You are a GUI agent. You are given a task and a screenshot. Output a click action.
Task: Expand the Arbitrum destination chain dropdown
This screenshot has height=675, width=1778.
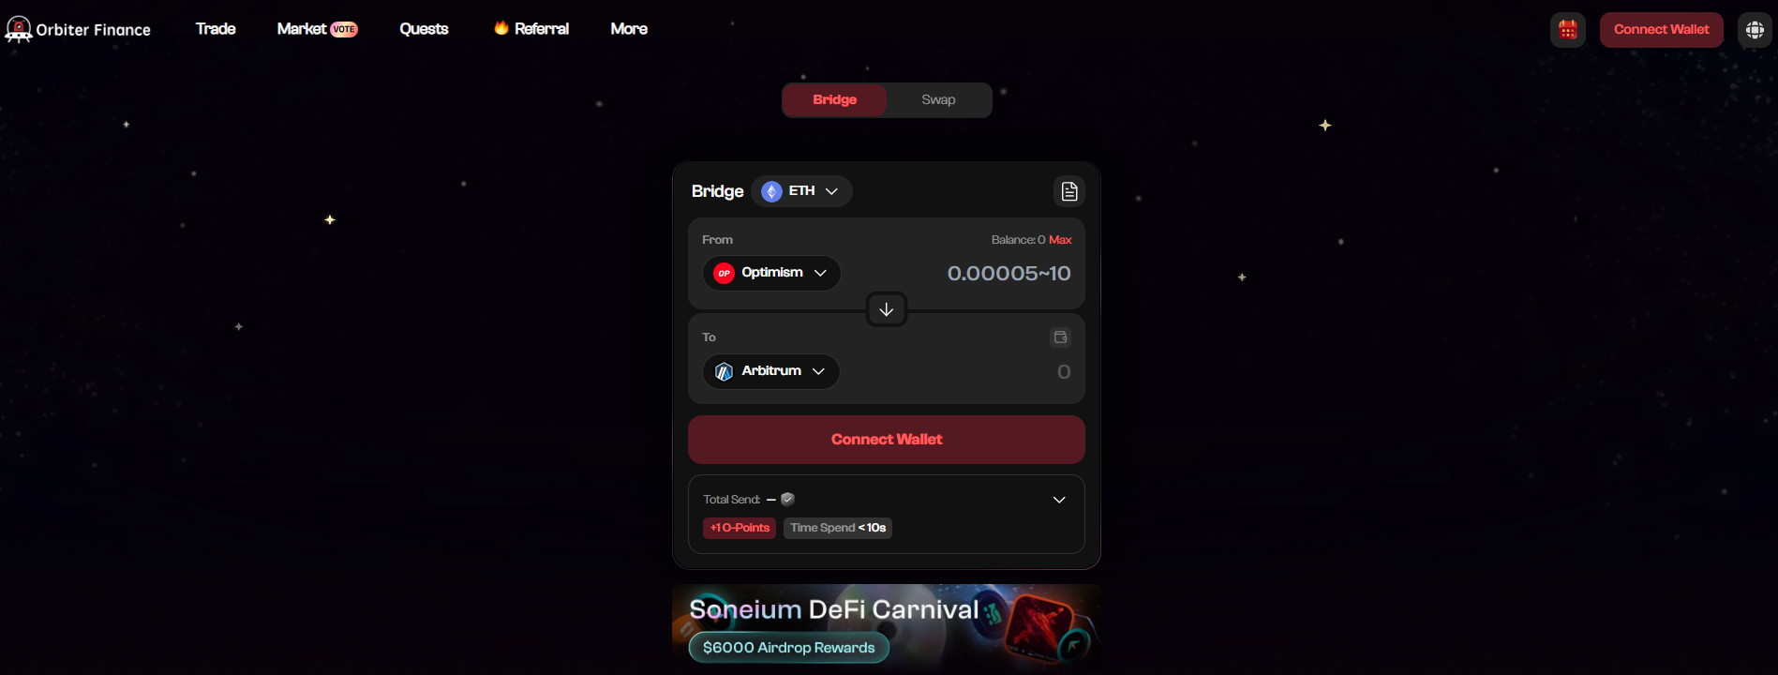click(770, 371)
